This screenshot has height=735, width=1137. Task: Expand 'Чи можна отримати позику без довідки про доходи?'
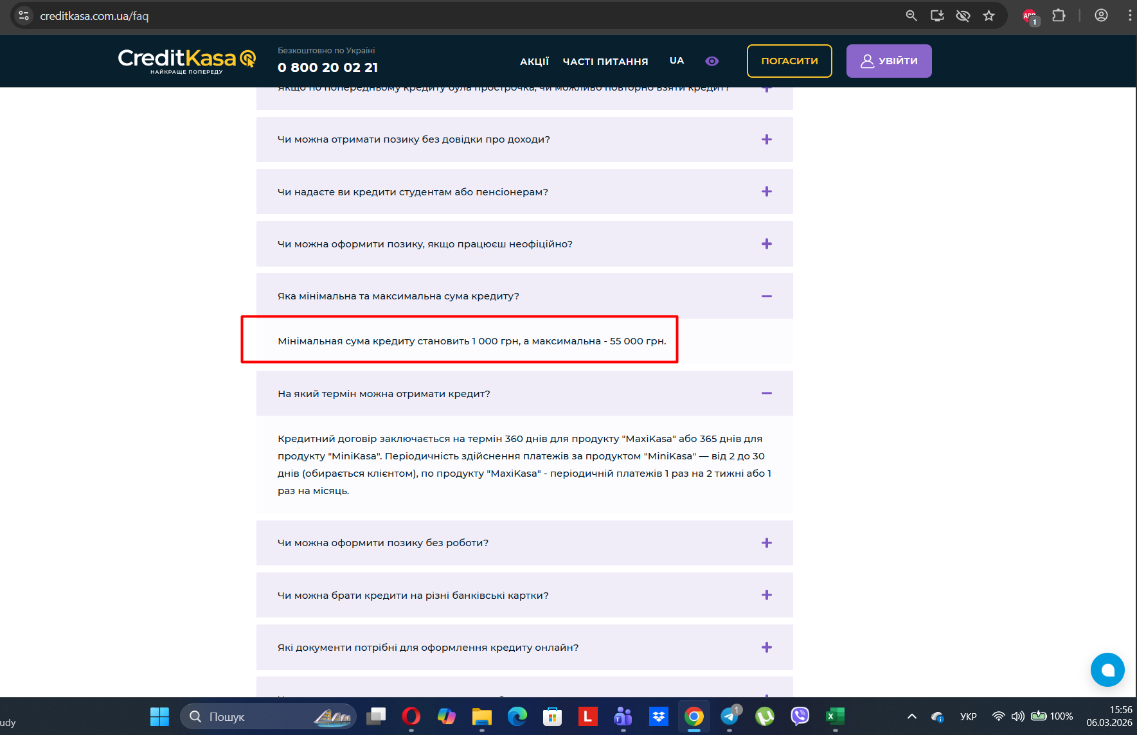pyautogui.click(x=524, y=139)
